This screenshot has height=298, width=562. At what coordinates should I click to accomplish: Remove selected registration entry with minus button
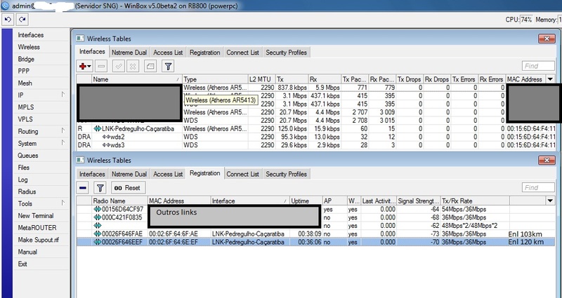pyautogui.click(x=83, y=187)
